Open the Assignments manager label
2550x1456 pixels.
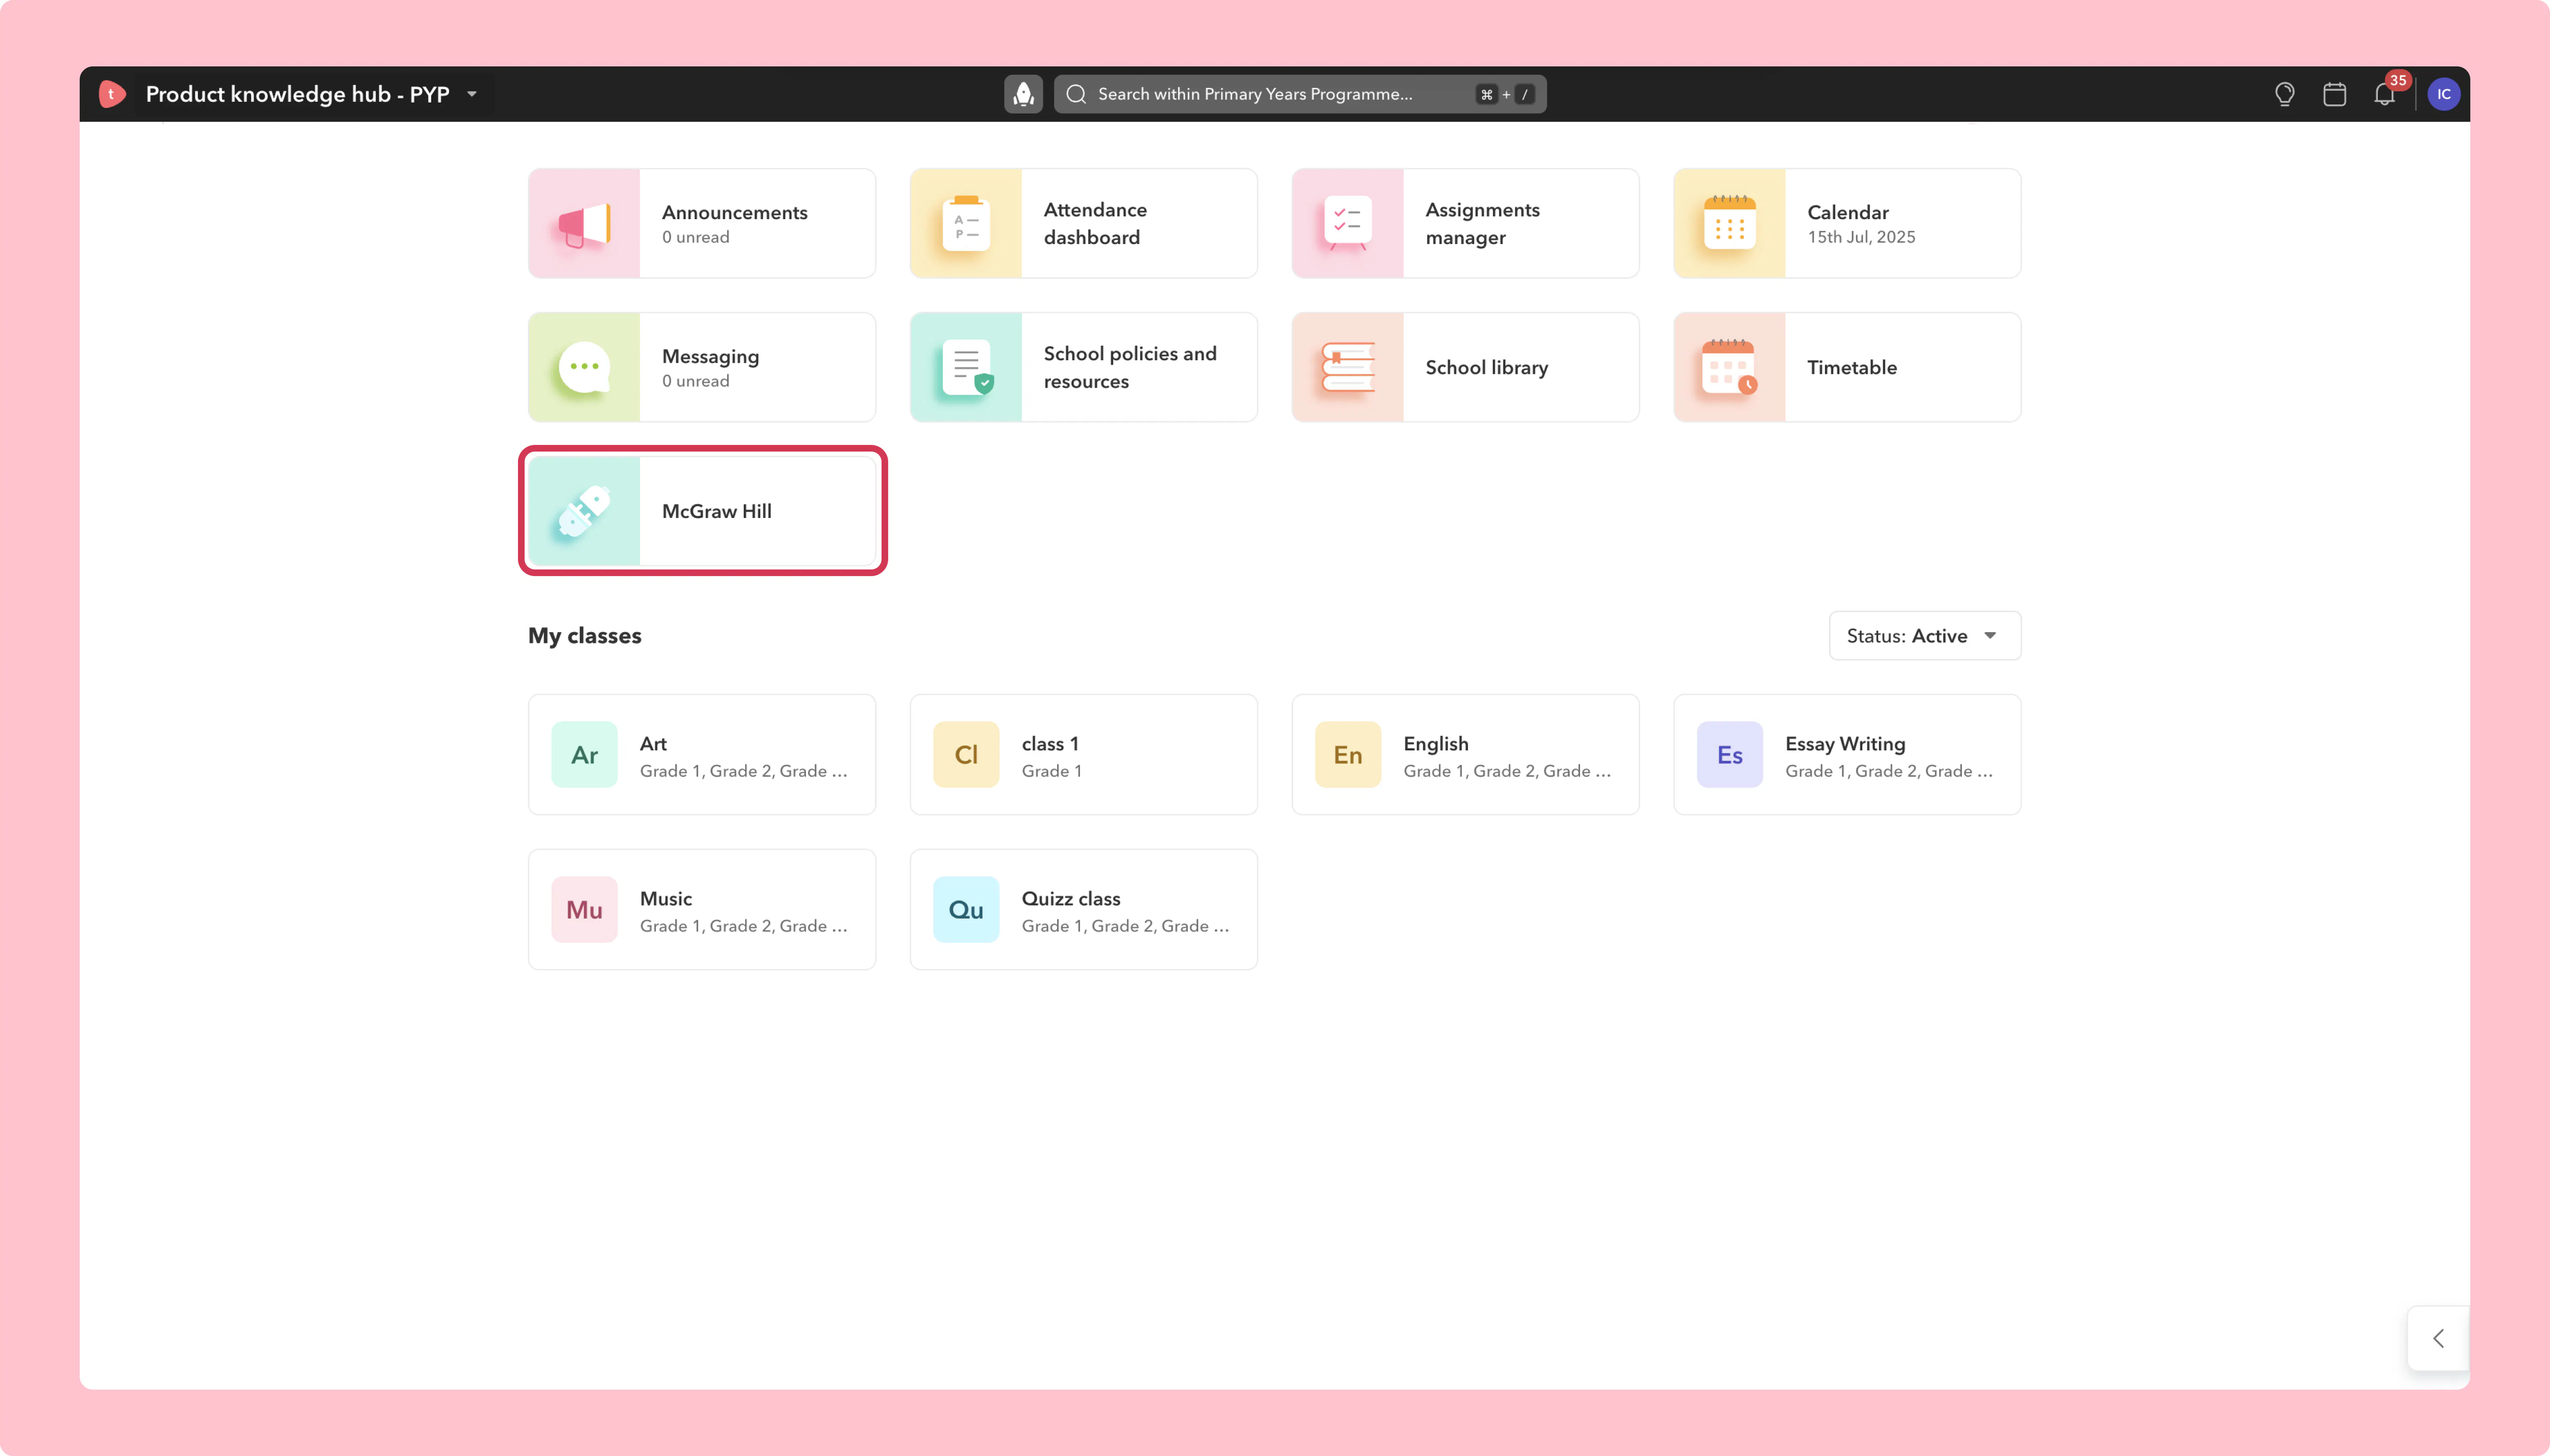pyautogui.click(x=1483, y=224)
